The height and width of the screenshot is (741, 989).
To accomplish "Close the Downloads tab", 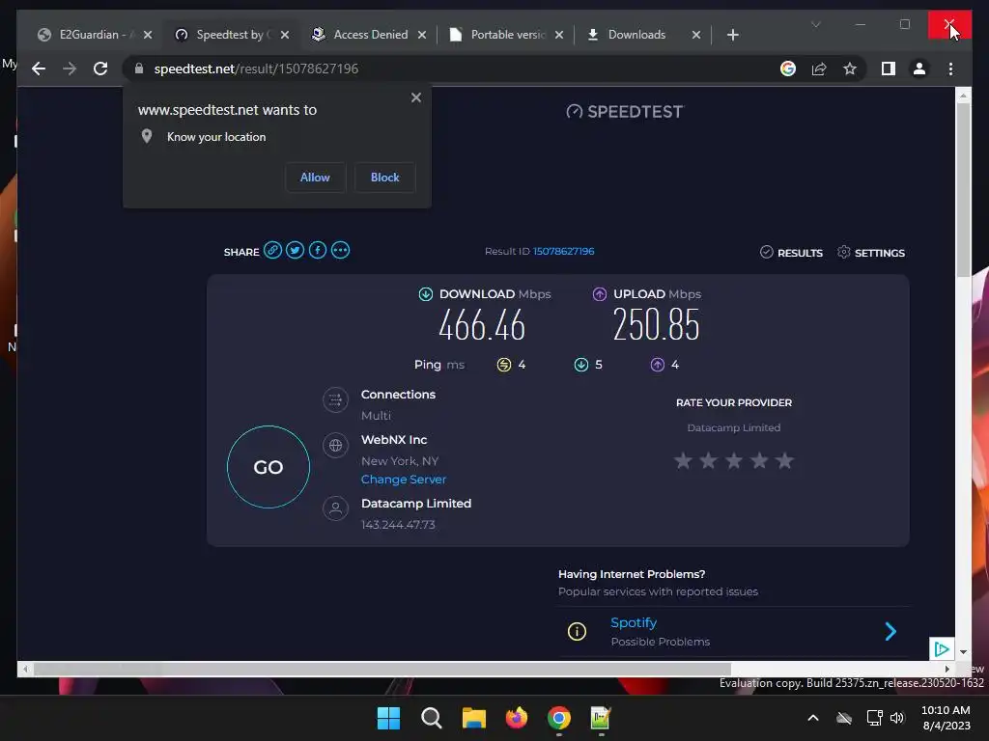I will [x=696, y=35].
